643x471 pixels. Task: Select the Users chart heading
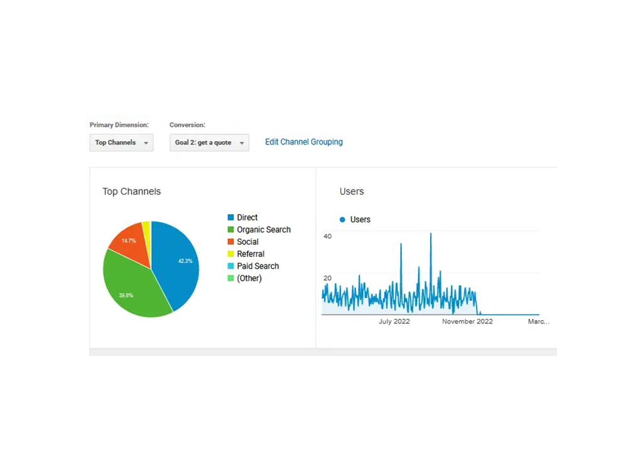pos(351,191)
